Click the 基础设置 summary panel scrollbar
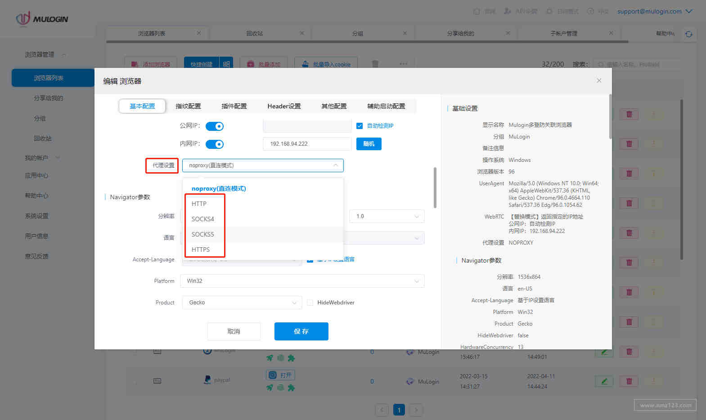The width and height of the screenshot is (706, 420). (x=610, y=117)
